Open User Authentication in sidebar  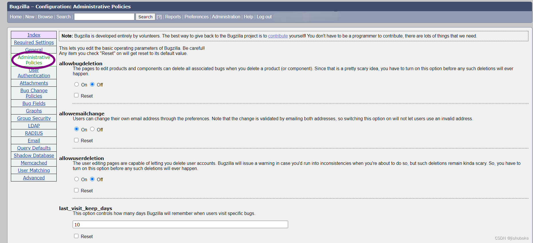pyautogui.click(x=34, y=73)
